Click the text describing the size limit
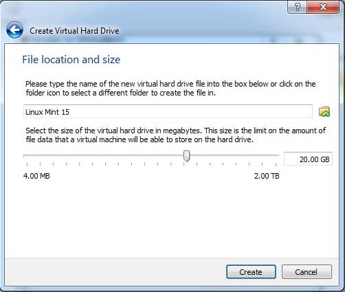Image resolution: width=345 pixels, height=292 pixels. point(175,135)
